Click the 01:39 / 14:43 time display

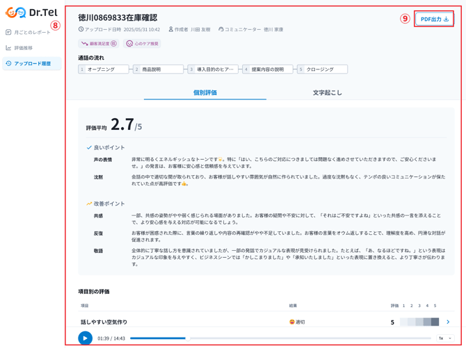point(111,338)
